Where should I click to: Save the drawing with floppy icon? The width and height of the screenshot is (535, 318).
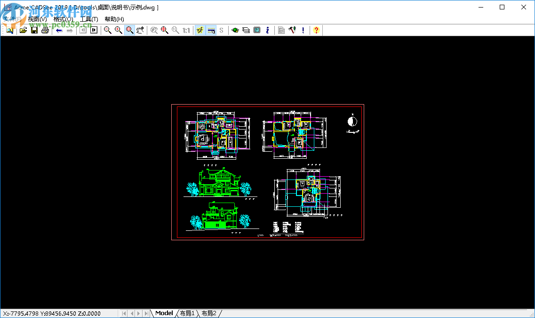click(x=34, y=31)
